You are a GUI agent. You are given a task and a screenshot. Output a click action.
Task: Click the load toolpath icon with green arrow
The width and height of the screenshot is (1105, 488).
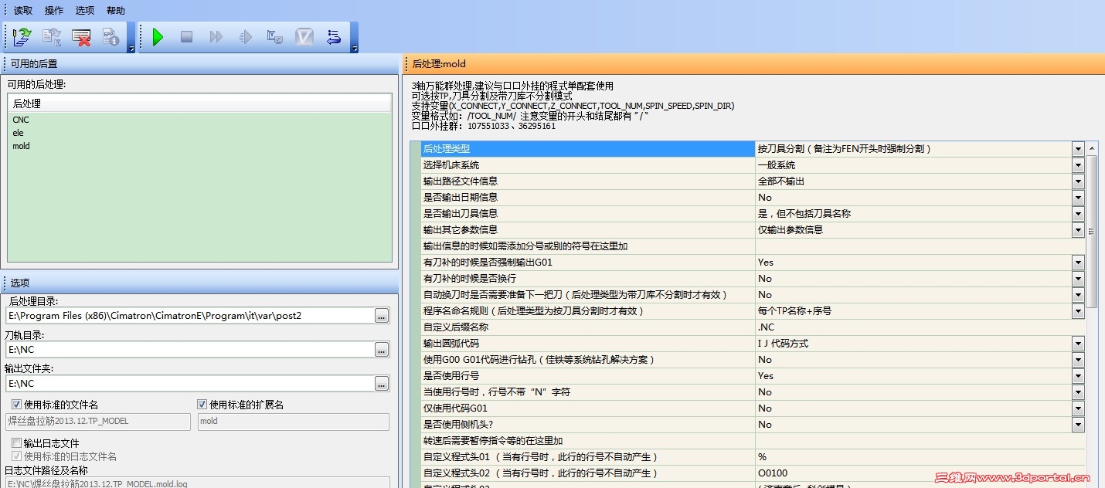(22, 37)
